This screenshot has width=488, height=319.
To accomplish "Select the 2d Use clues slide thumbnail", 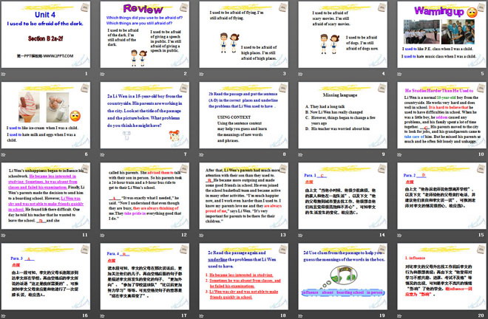I will pyautogui.click(x=342, y=276).
